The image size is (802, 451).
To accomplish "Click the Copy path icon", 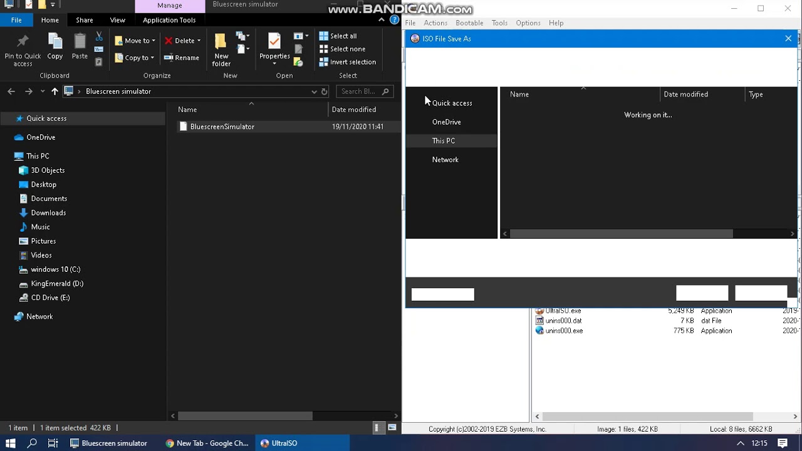I will tap(99, 49).
